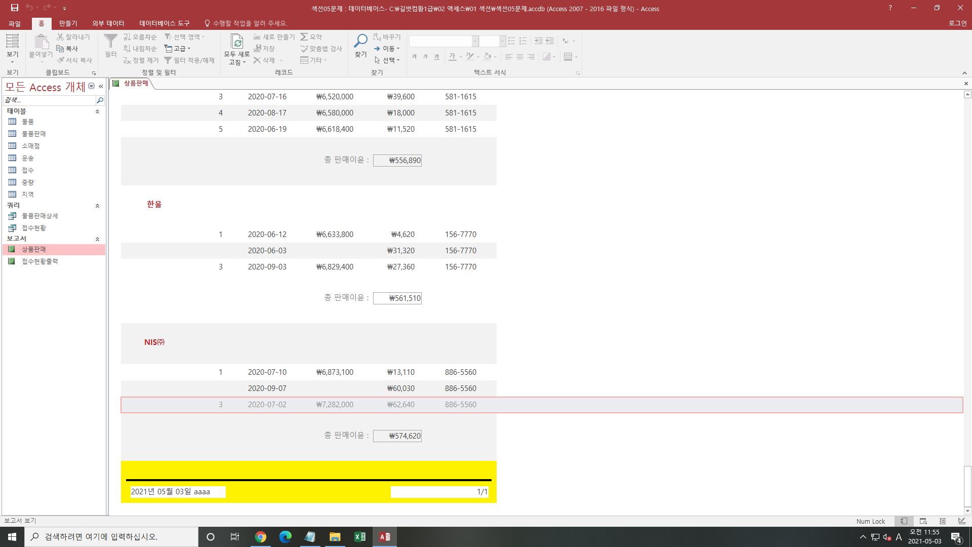The image size is (972, 547).
Task: Click the navigation pane 검색 search box
Action: pyautogui.click(x=49, y=100)
